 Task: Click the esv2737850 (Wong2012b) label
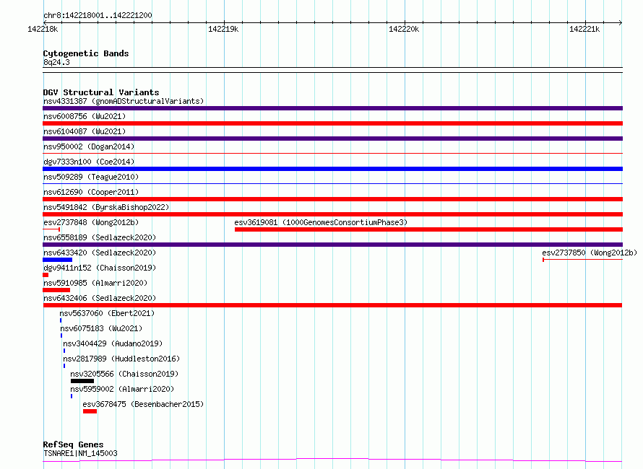(x=590, y=253)
